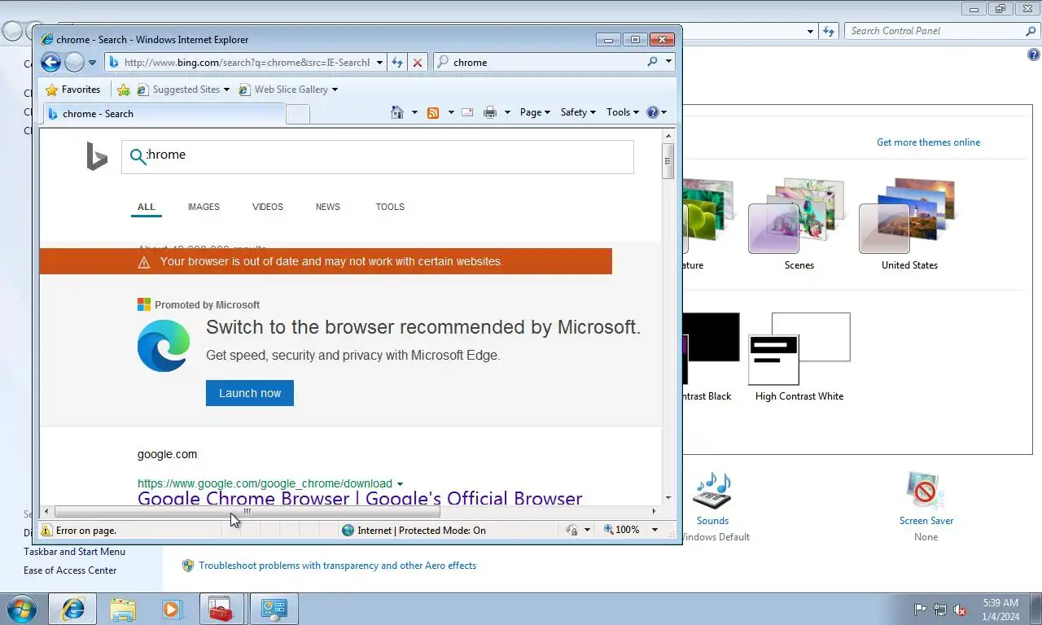Click Internet Protected Mode status

click(x=414, y=531)
